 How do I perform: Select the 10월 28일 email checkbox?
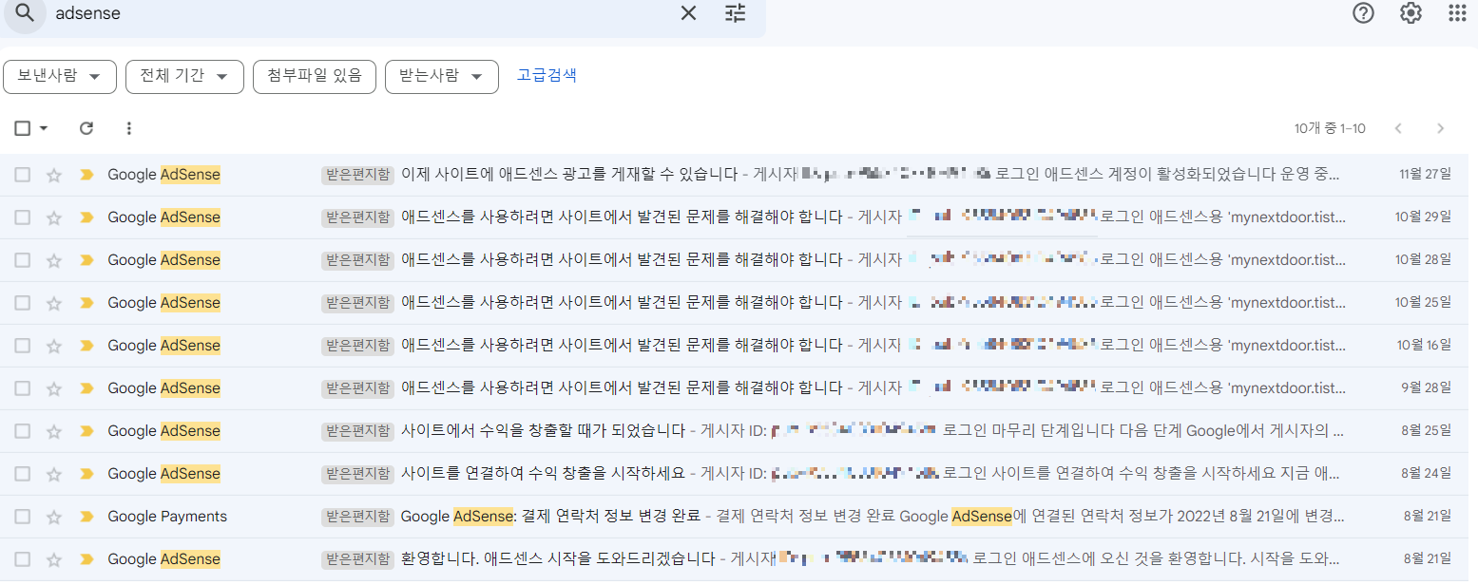point(23,260)
